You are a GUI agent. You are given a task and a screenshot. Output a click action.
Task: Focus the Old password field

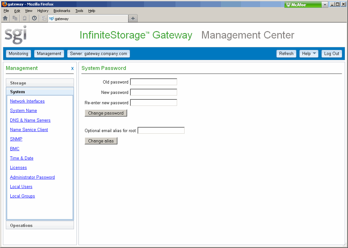154,82
